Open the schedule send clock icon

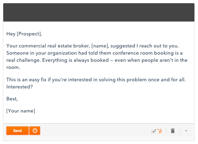pyautogui.click(x=35, y=131)
